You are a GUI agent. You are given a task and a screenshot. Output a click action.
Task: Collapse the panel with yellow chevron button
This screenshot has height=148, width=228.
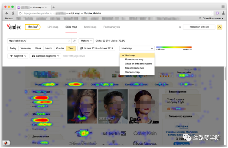(x=219, y=27)
